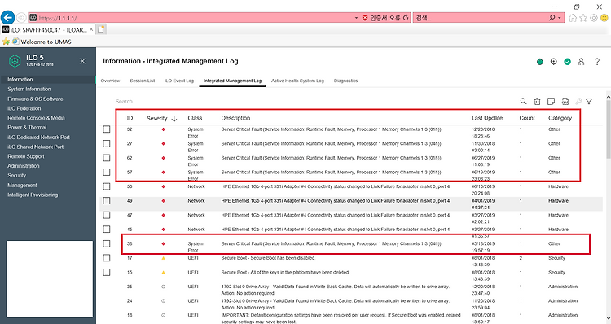
Task: Check the box for log ID 57
Action: pyautogui.click(x=107, y=172)
